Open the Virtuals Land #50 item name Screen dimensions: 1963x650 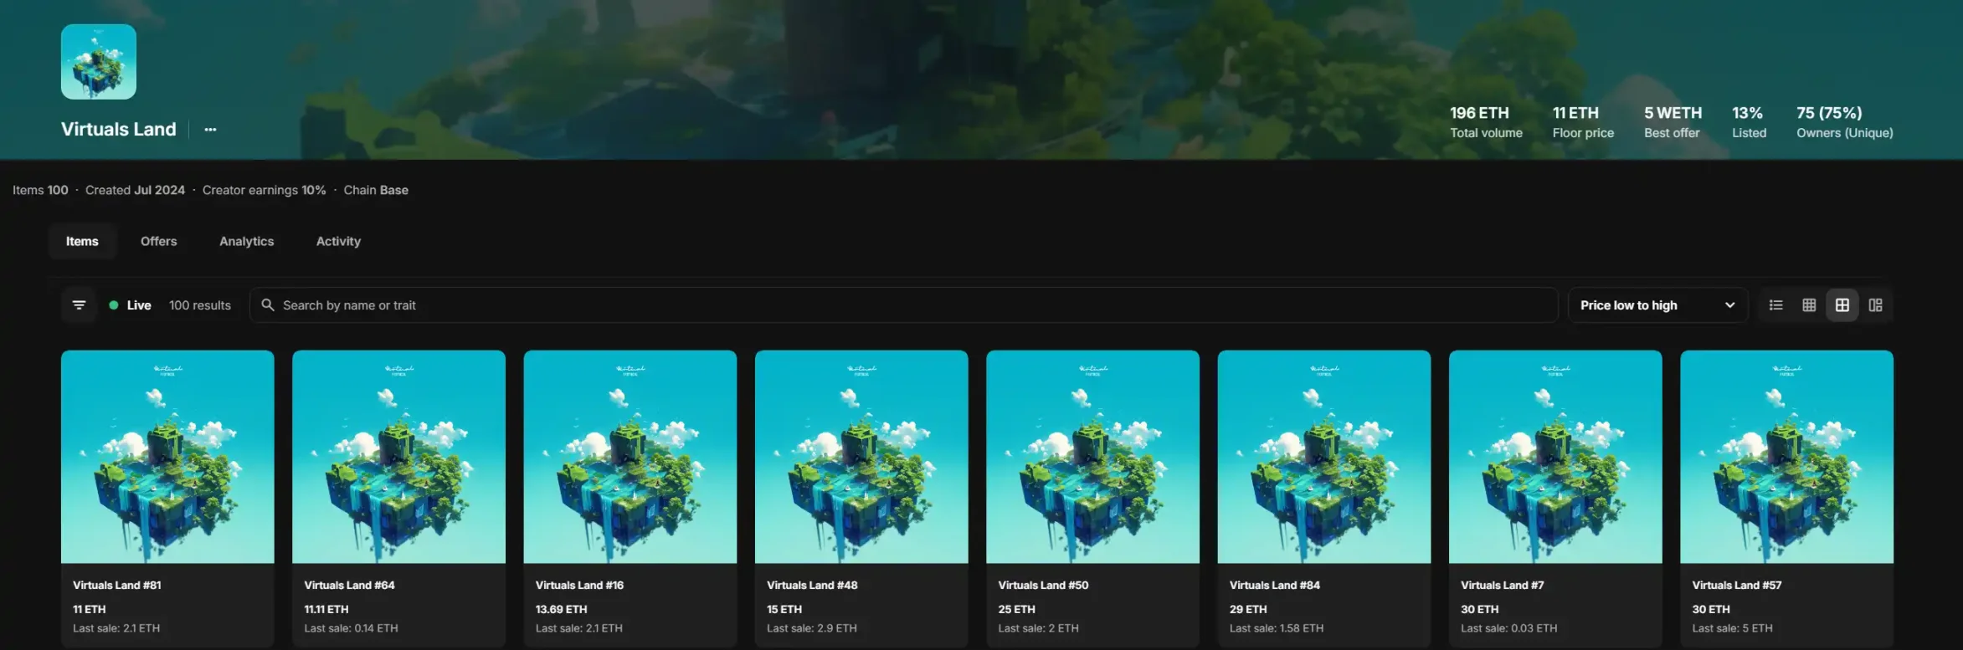click(x=1043, y=586)
